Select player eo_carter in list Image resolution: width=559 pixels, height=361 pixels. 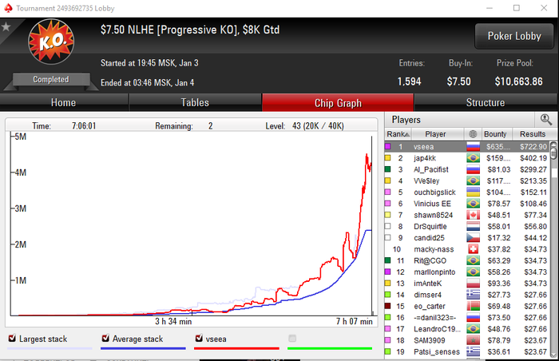(x=467, y=307)
